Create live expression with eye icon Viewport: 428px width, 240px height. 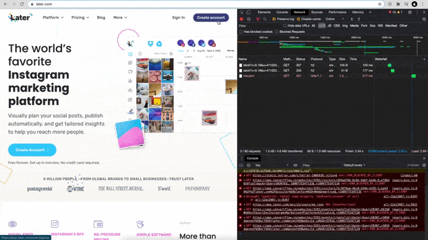point(295,165)
